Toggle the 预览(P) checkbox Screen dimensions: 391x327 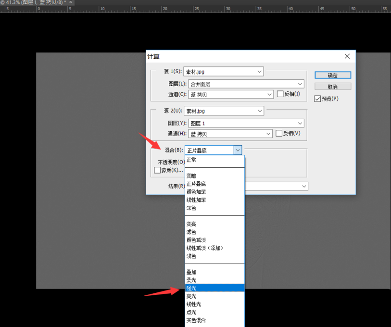pyautogui.click(x=317, y=99)
